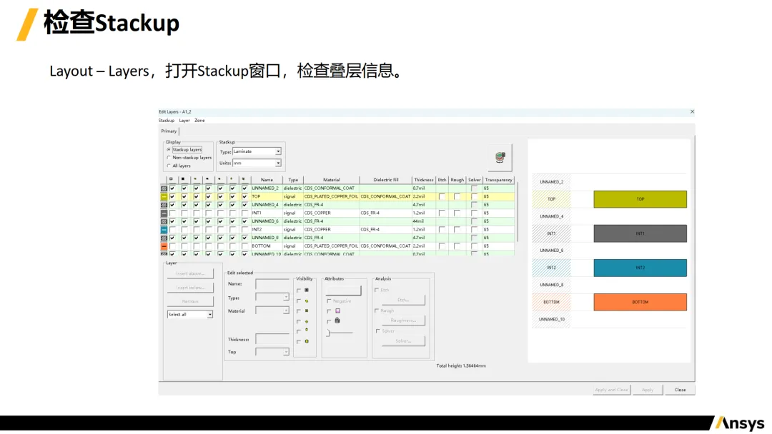772x434 pixels.
Task: Toggle the Etch checkbox in Analysis group
Action: click(377, 290)
